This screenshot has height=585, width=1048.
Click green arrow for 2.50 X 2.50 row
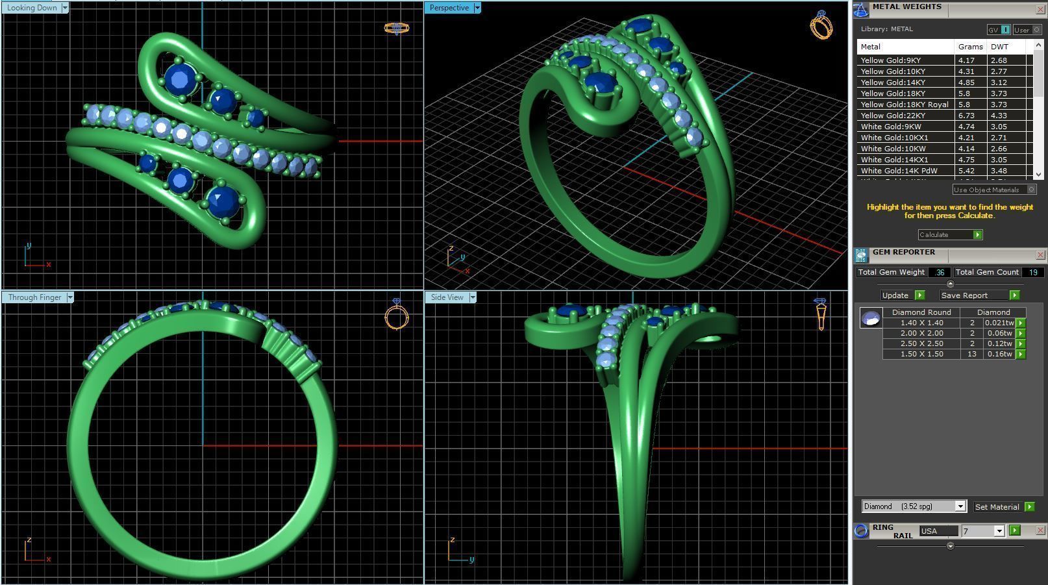coord(1021,343)
